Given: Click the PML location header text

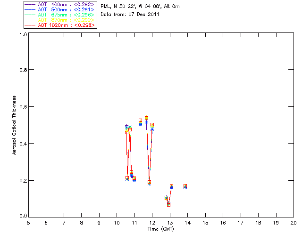Looking at the screenshot, I should click(x=140, y=7).
